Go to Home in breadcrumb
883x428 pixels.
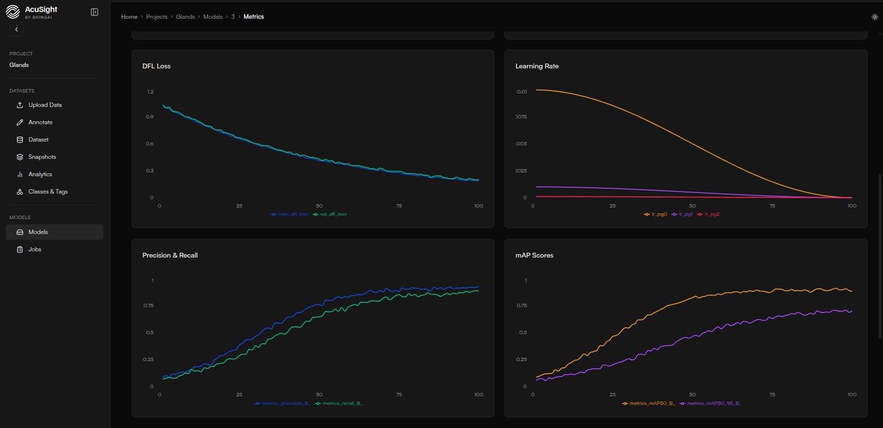pyautogui.click(x=129, y=17)
